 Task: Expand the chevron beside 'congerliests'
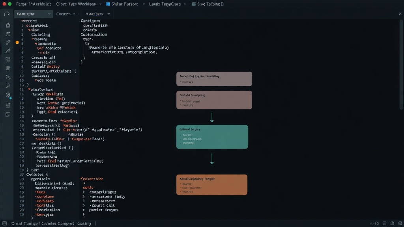(x=84, y=192)
